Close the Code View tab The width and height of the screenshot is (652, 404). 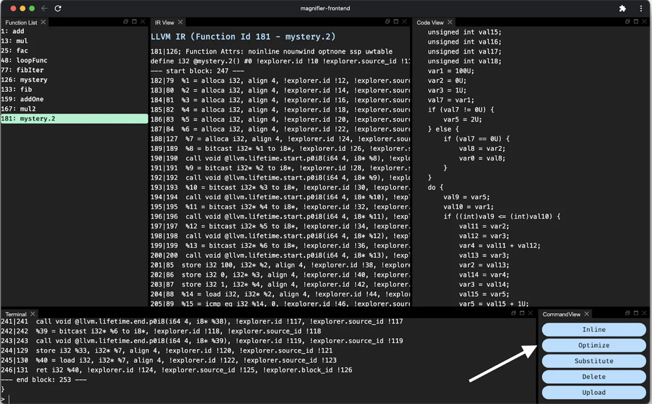450,22
